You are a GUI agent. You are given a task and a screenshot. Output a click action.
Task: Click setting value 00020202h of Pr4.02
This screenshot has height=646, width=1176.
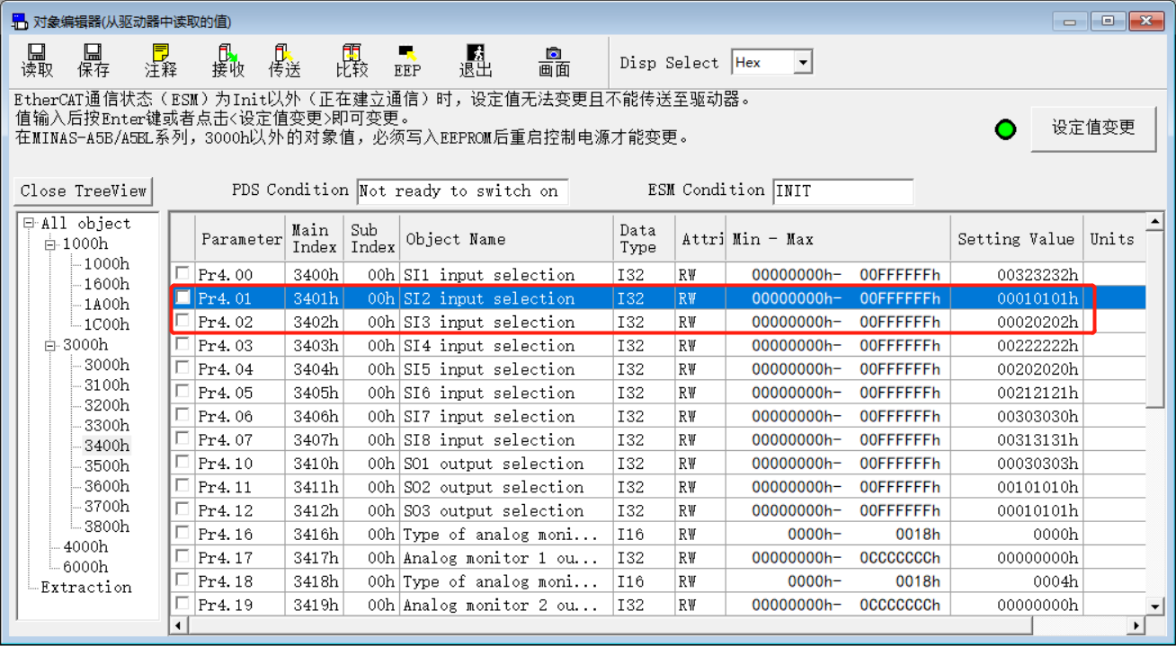pos(1017,322)
